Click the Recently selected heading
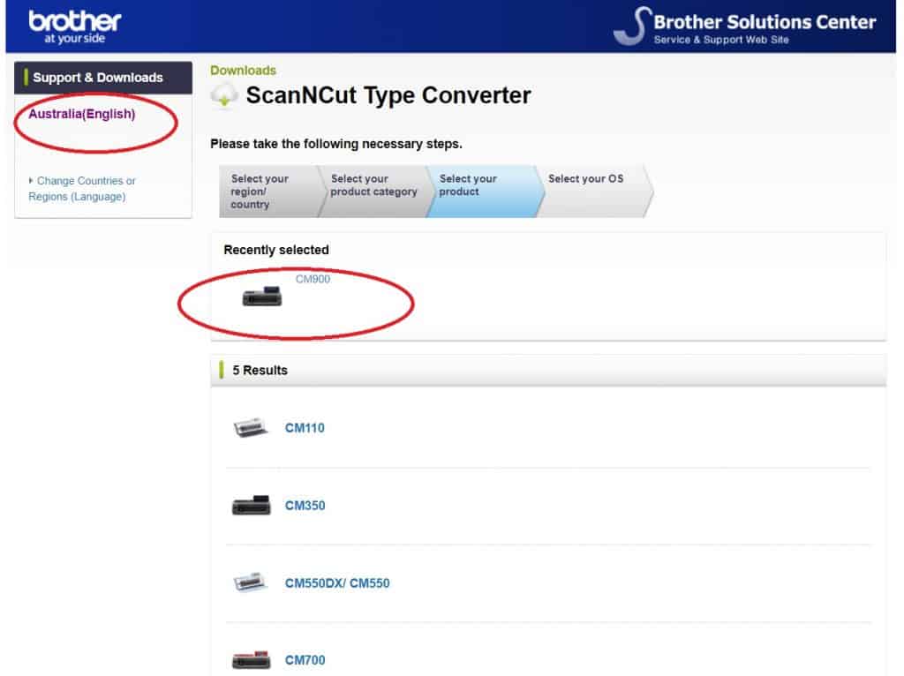Screen dimensions: 904x676 point(276,250)
